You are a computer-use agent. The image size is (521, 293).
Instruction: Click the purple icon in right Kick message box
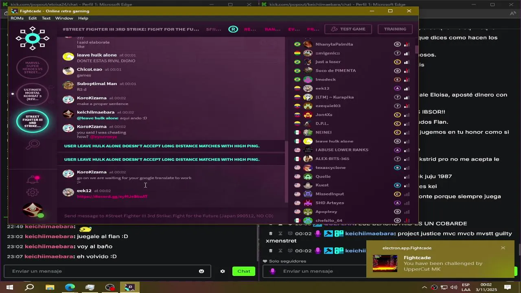pos(273,271)
